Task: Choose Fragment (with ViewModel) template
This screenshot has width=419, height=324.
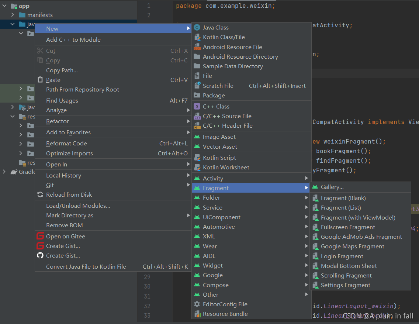Action: point(360,218)
